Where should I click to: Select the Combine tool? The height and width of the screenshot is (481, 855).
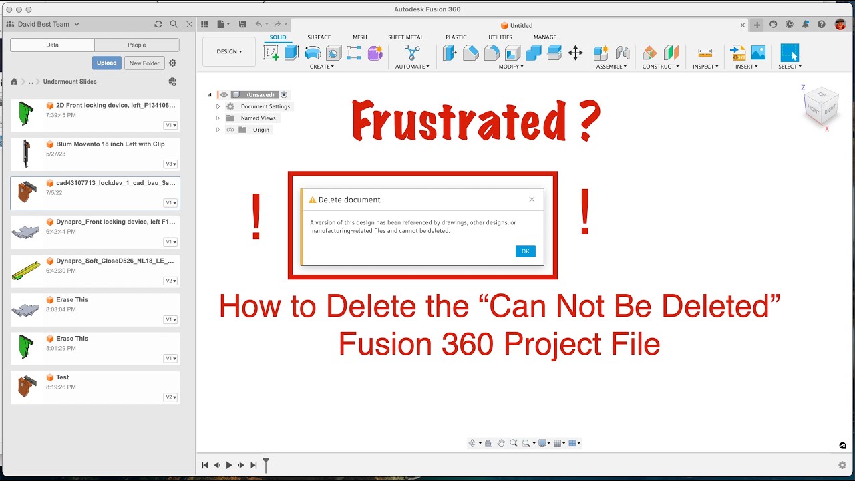point(534,53)
